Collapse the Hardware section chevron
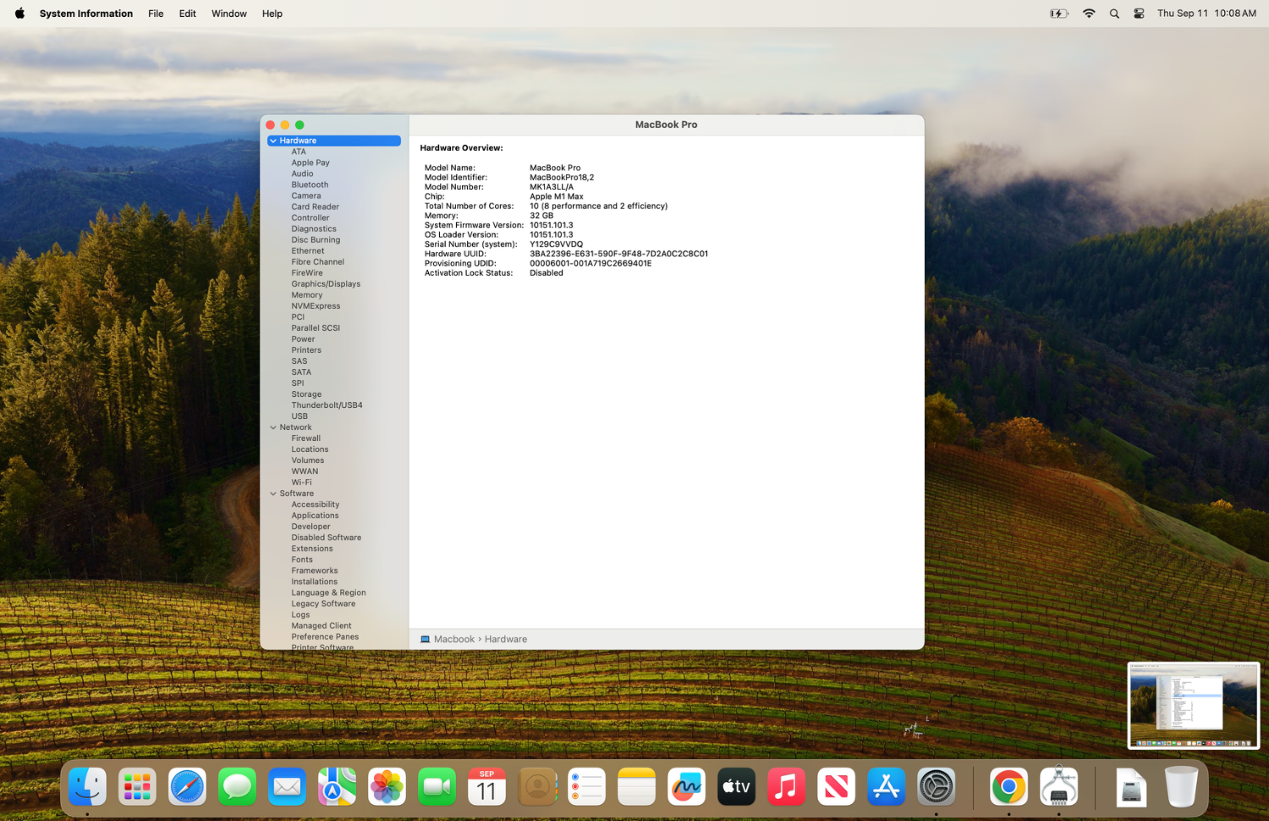 (273, 141)
